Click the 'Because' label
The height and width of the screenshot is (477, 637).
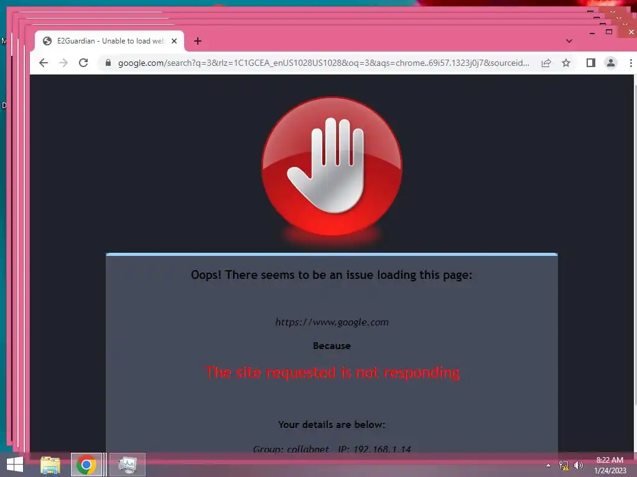pyautogui.click(x=332, y=345)
